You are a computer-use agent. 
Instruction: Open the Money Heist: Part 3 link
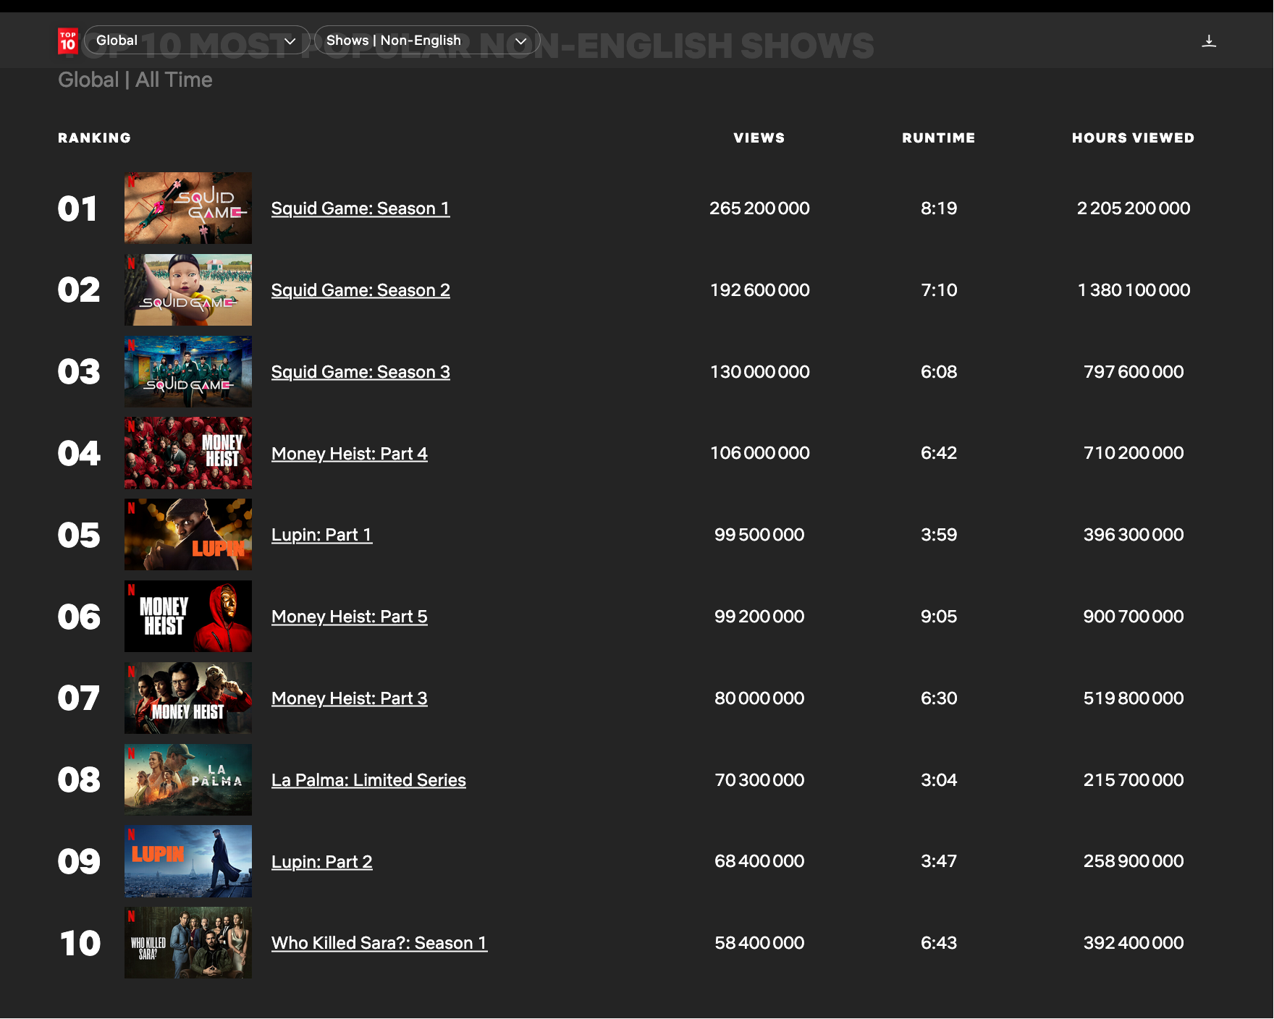pyautogui.click(x=350, y=698)
